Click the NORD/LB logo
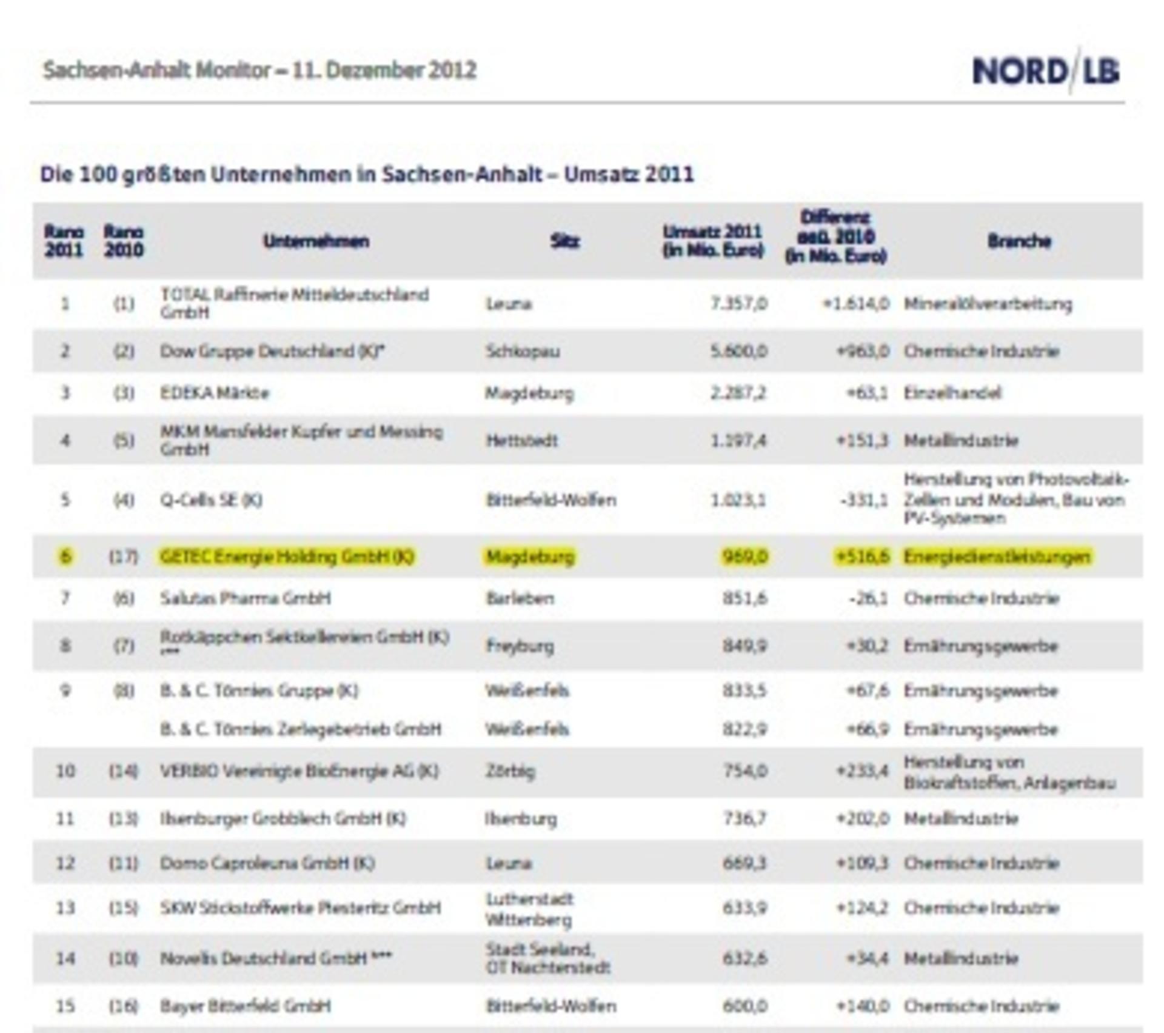The image size is (1164, 1033). point(1046,72)
